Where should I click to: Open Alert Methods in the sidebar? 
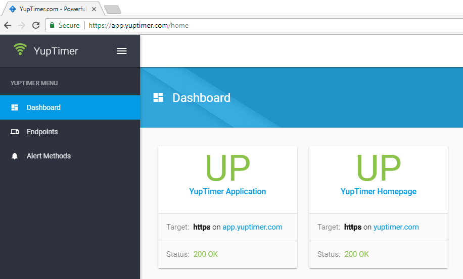pyautogui.click(x=70, y=156)
